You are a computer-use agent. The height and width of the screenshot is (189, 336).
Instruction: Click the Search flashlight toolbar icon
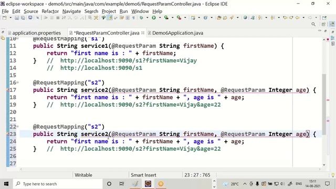click(232, 18)
